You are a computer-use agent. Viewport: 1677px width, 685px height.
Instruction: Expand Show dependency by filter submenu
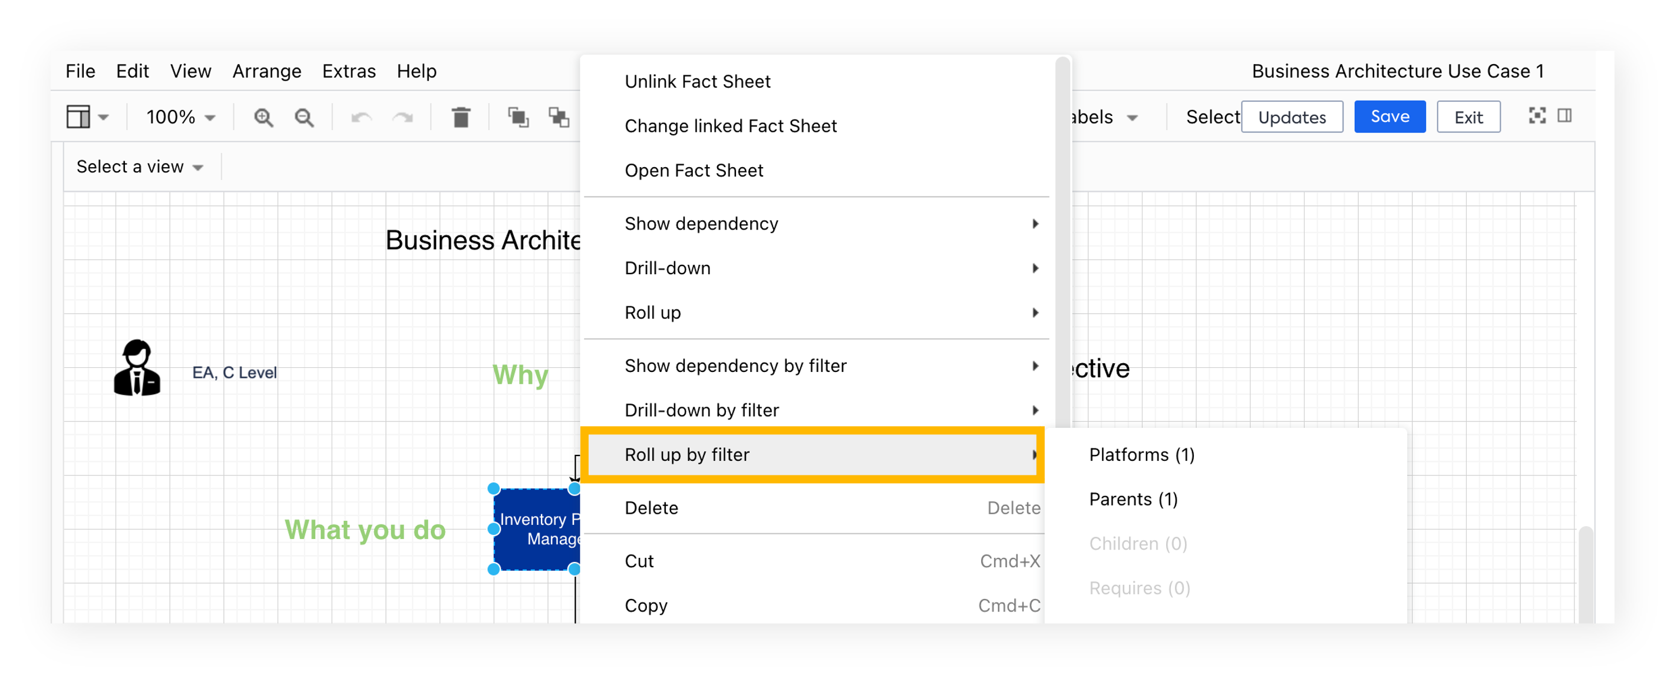pyautogui.click(x=816, y=366)
